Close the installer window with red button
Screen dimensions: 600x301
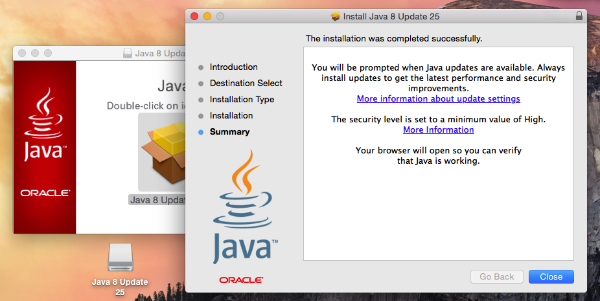(x=195, y=16)
